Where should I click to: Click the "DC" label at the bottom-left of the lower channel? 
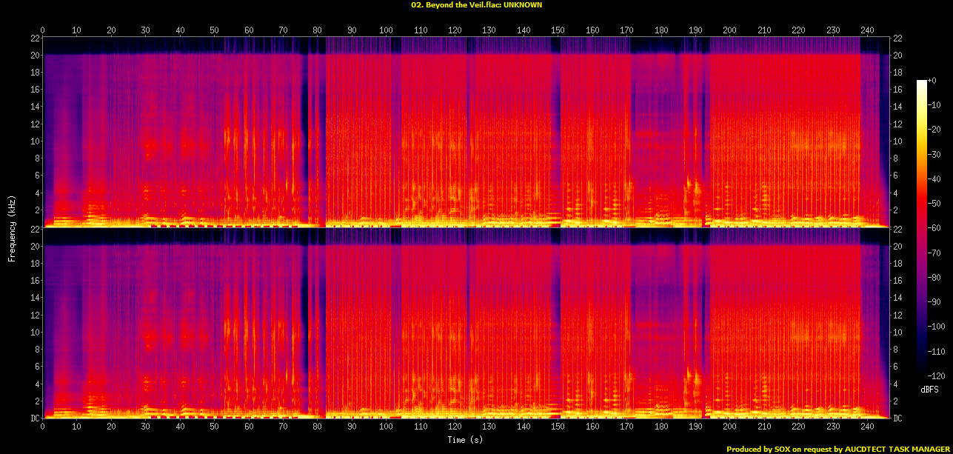tap(34, 418)
